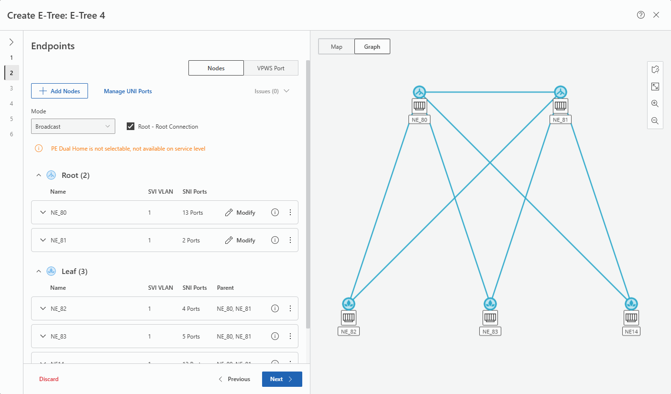Open the Manage UNI Ports link
The width and height of the screenshot is (671, 394).
click(128, 91)
